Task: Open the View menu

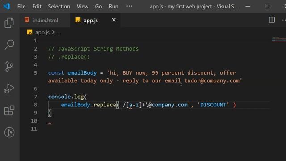Action: tap(82, 7)
